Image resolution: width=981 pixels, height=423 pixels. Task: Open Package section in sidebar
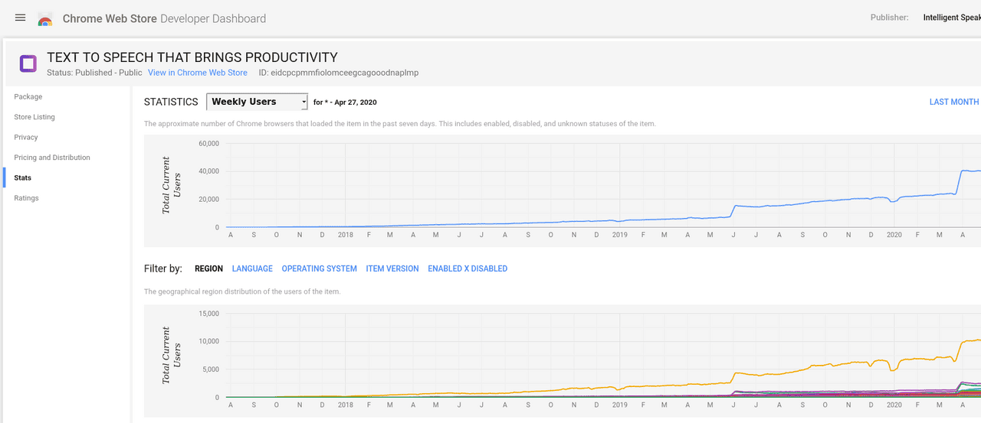tap(28, 97)
